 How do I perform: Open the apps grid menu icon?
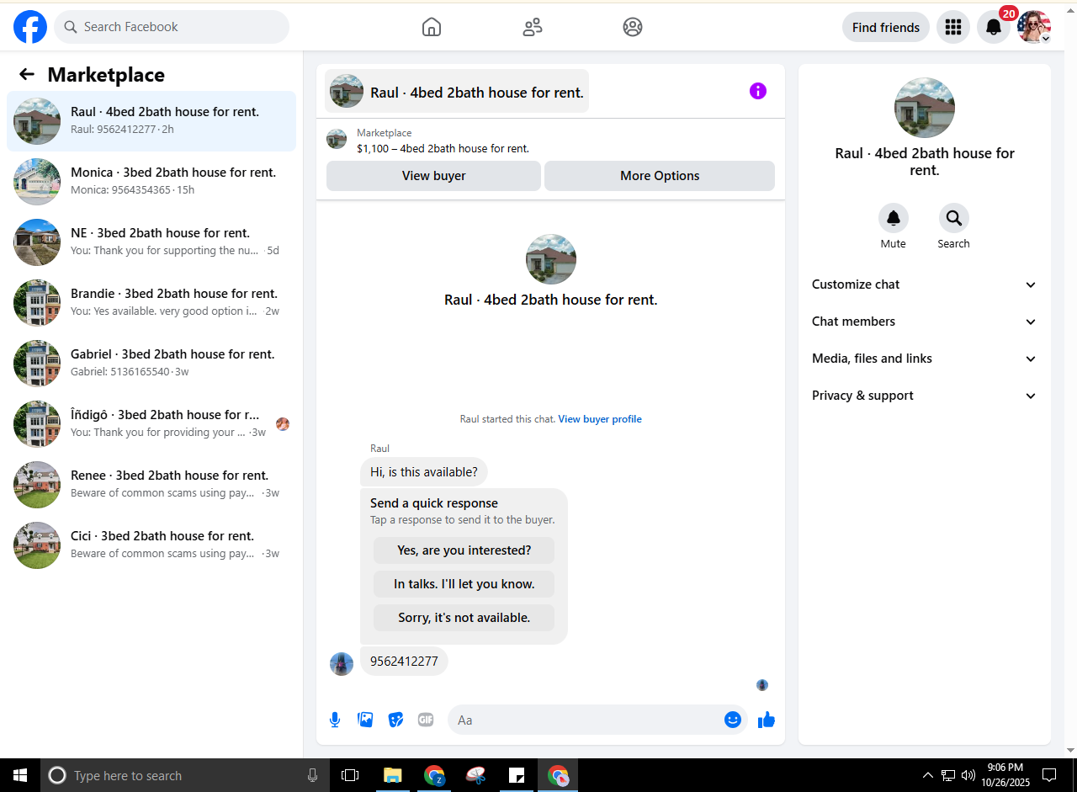point(953,27)
